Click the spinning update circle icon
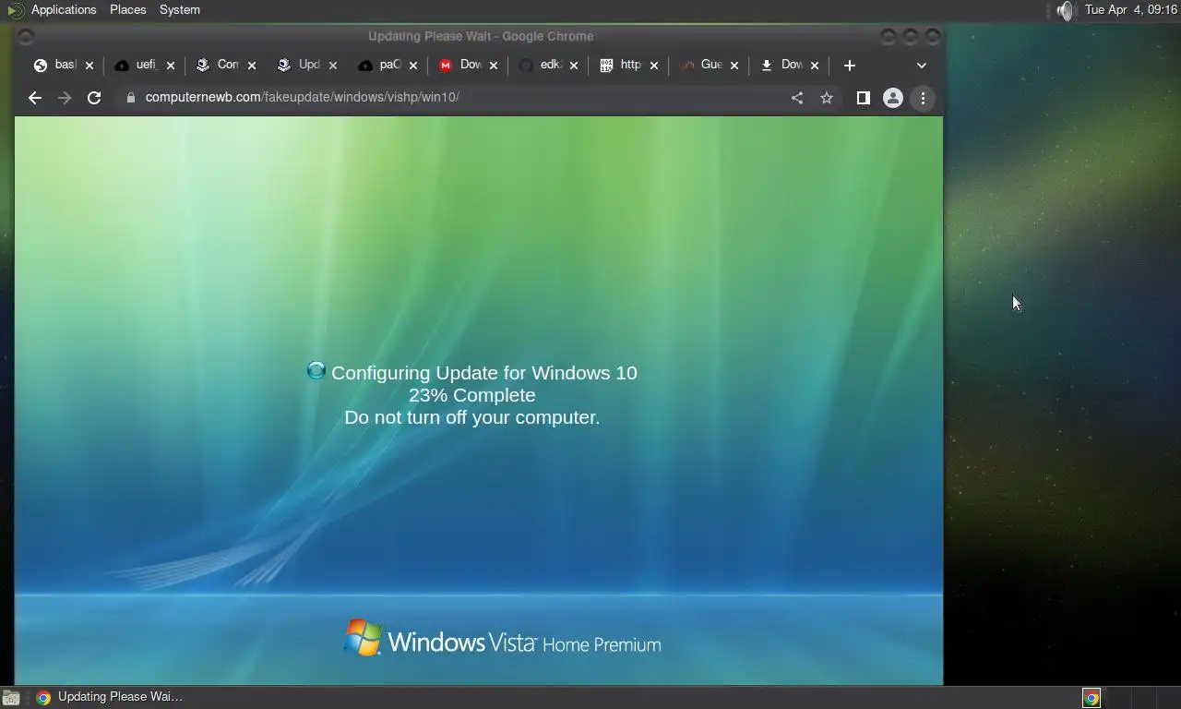Viewport: 1181px width, 709px height. (x=316, y=371)
